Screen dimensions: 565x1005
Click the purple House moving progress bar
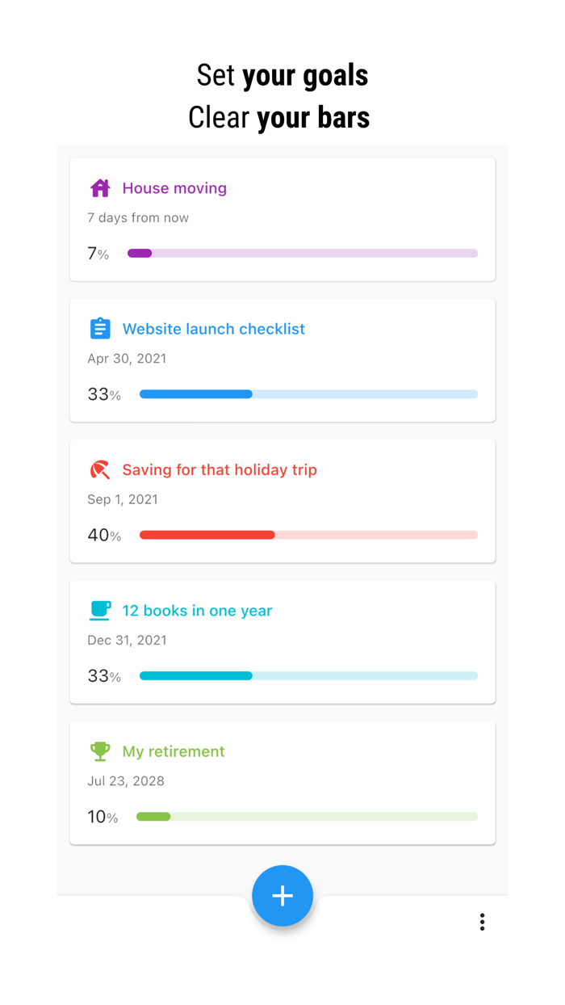(303, 254)
